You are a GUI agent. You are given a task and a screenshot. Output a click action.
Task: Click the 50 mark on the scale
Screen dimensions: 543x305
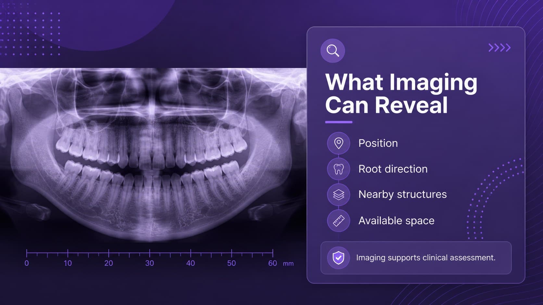click(x=232, y=263)
